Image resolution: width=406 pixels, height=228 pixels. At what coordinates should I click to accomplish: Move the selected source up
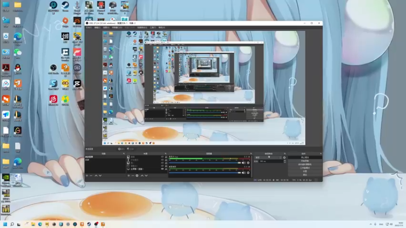coord(142,175)
